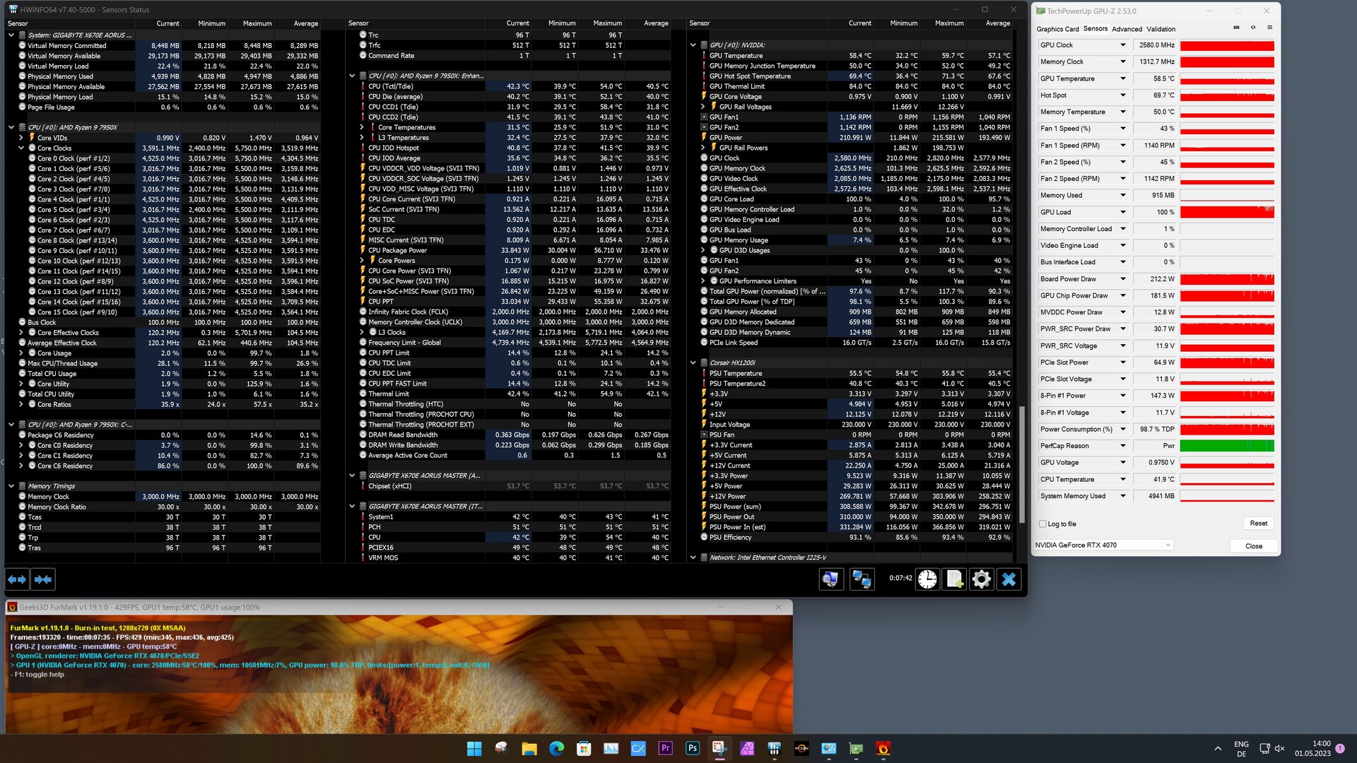Click the HWiNFO summary magnifier monitor icon
The width and height of the screenshot is (1357, 763).
pyautogui.click(x=830, y=579)
